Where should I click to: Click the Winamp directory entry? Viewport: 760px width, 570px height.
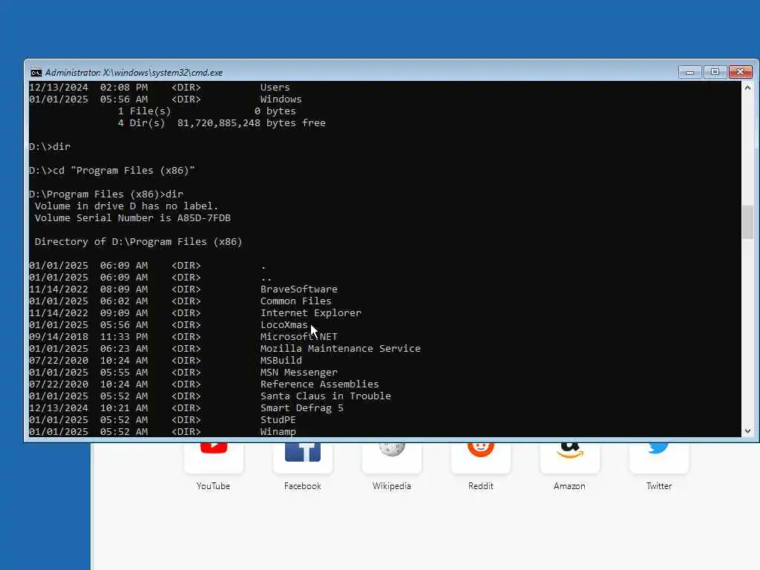278,431
